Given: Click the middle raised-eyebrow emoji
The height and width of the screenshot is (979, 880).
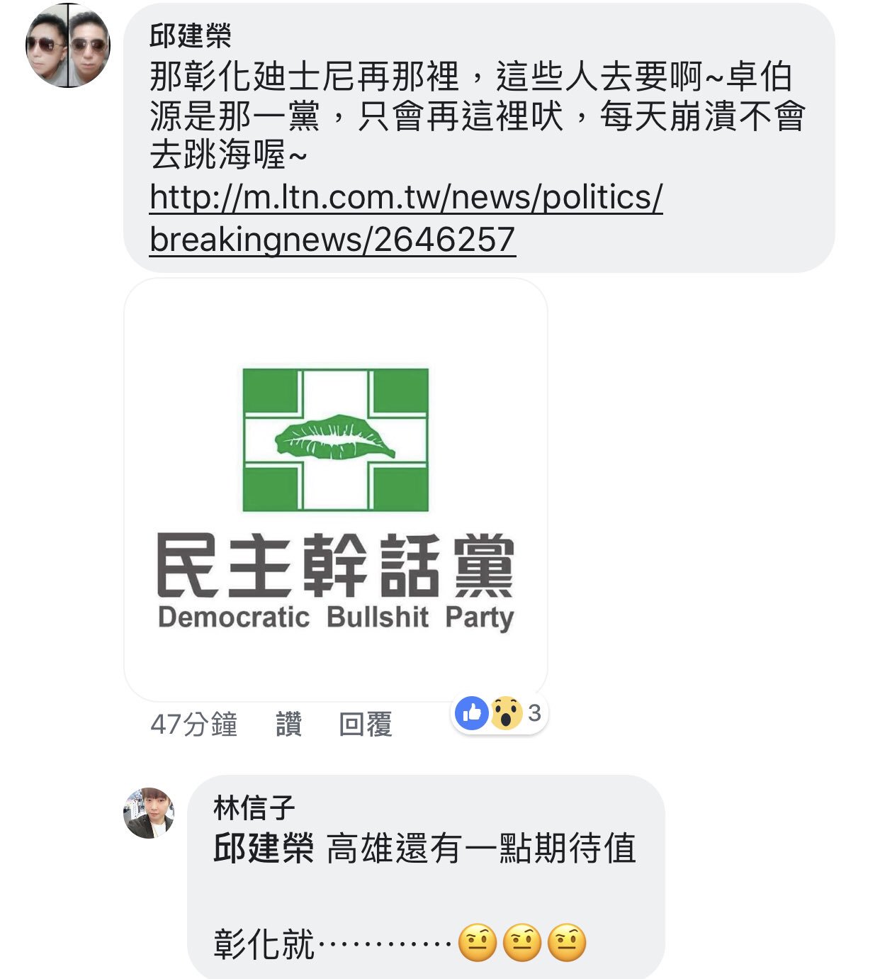Looking at the screenshot, I should pos(522,943).
